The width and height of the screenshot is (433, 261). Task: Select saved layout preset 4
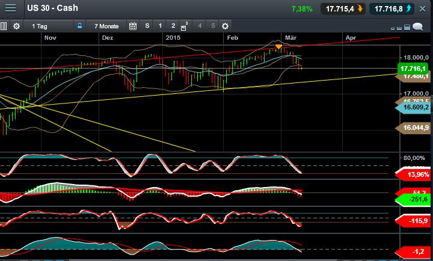click(200, 26)
